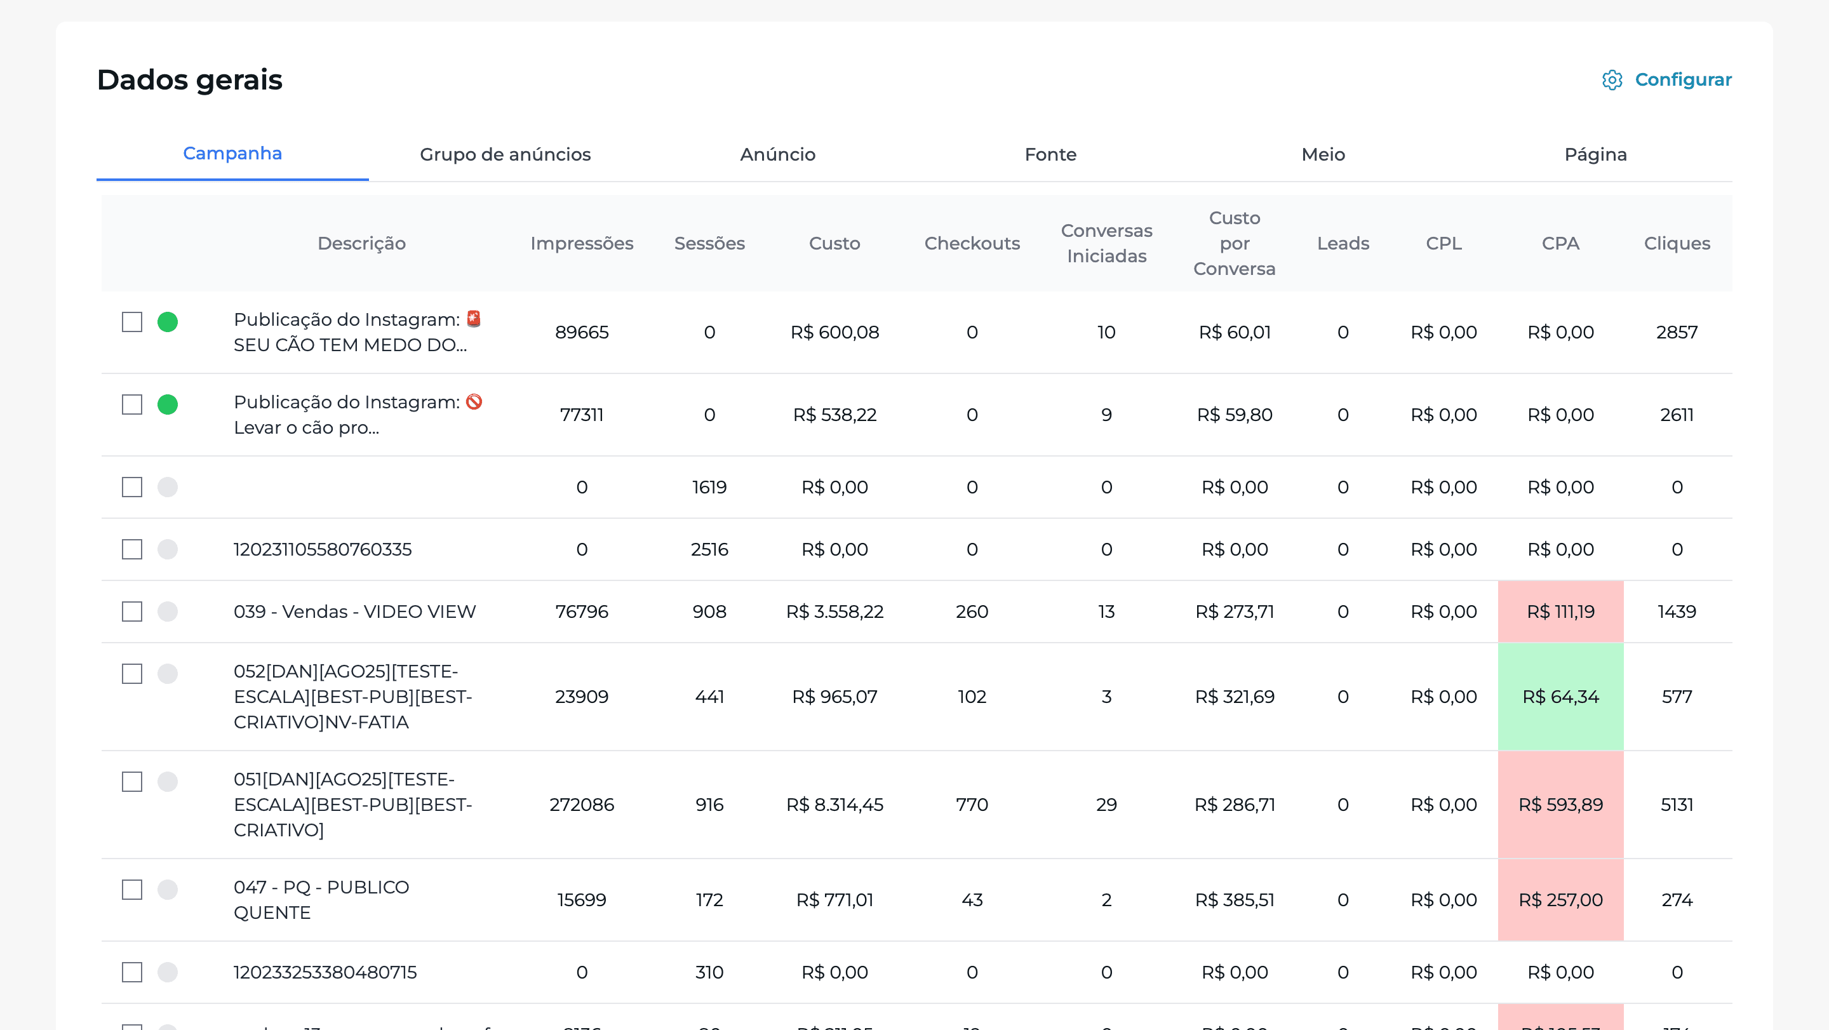
Task: Tick checkbox for 047 - PQ - PUBLICO QUENTE
Action: click(132, 890)
